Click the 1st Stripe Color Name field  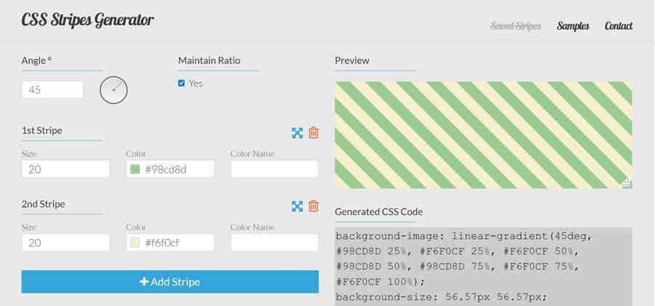coord(274,169)
